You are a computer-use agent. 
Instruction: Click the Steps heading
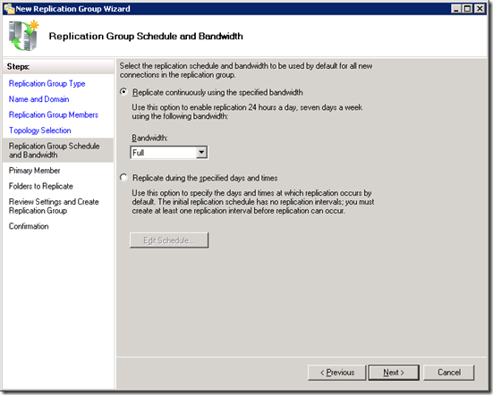18,67
